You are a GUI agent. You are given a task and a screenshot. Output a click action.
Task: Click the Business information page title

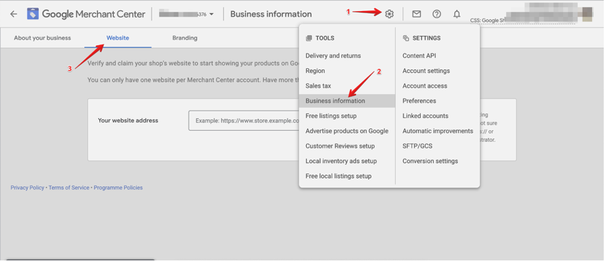pos(271,14)
